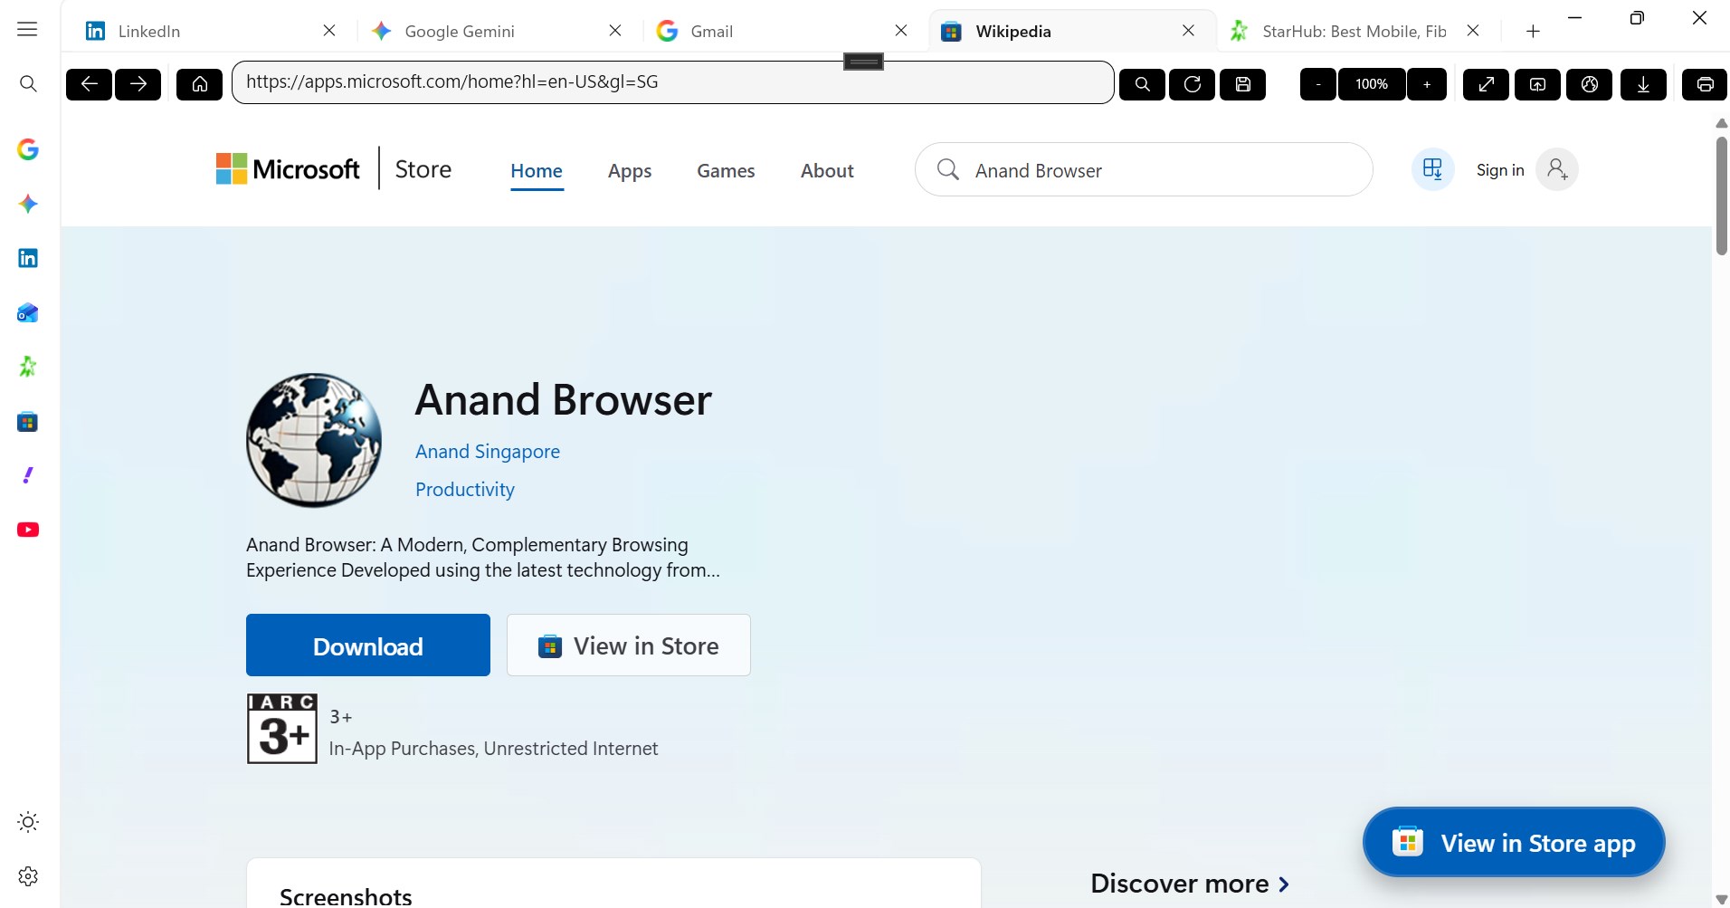The width and height of the screenshot is (1730, 908).
Task: Print the page using the printer button
Action: [1705, 84]
